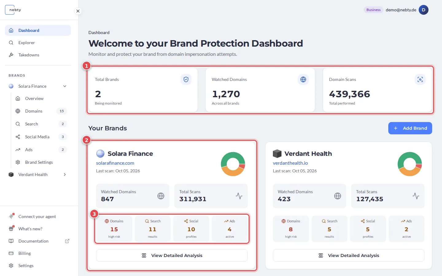Click the Connect your agent icon
Screen dimensions: 442x276
pos(11,216)
